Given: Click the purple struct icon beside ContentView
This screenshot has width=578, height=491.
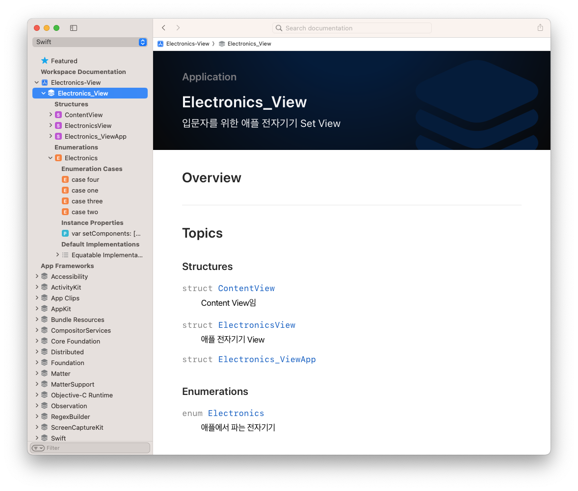Looking at the screenshot, I should click(x=58, y=115).
